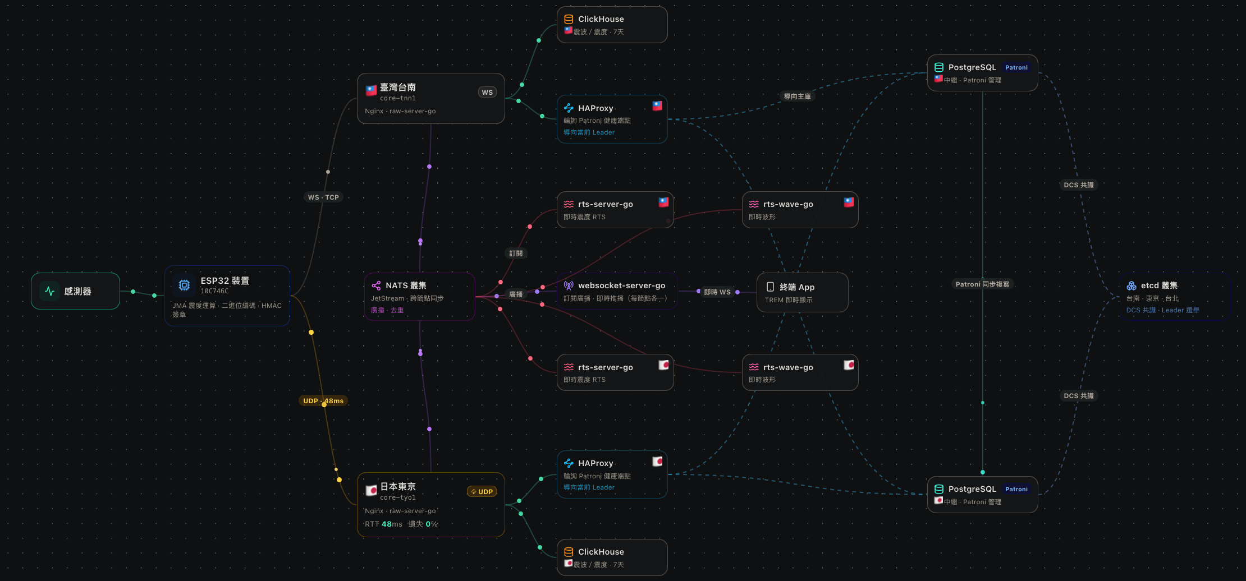Click the UDP · 48ms edge label
The width and height of the screenshot is (1246, 581).
323,401
